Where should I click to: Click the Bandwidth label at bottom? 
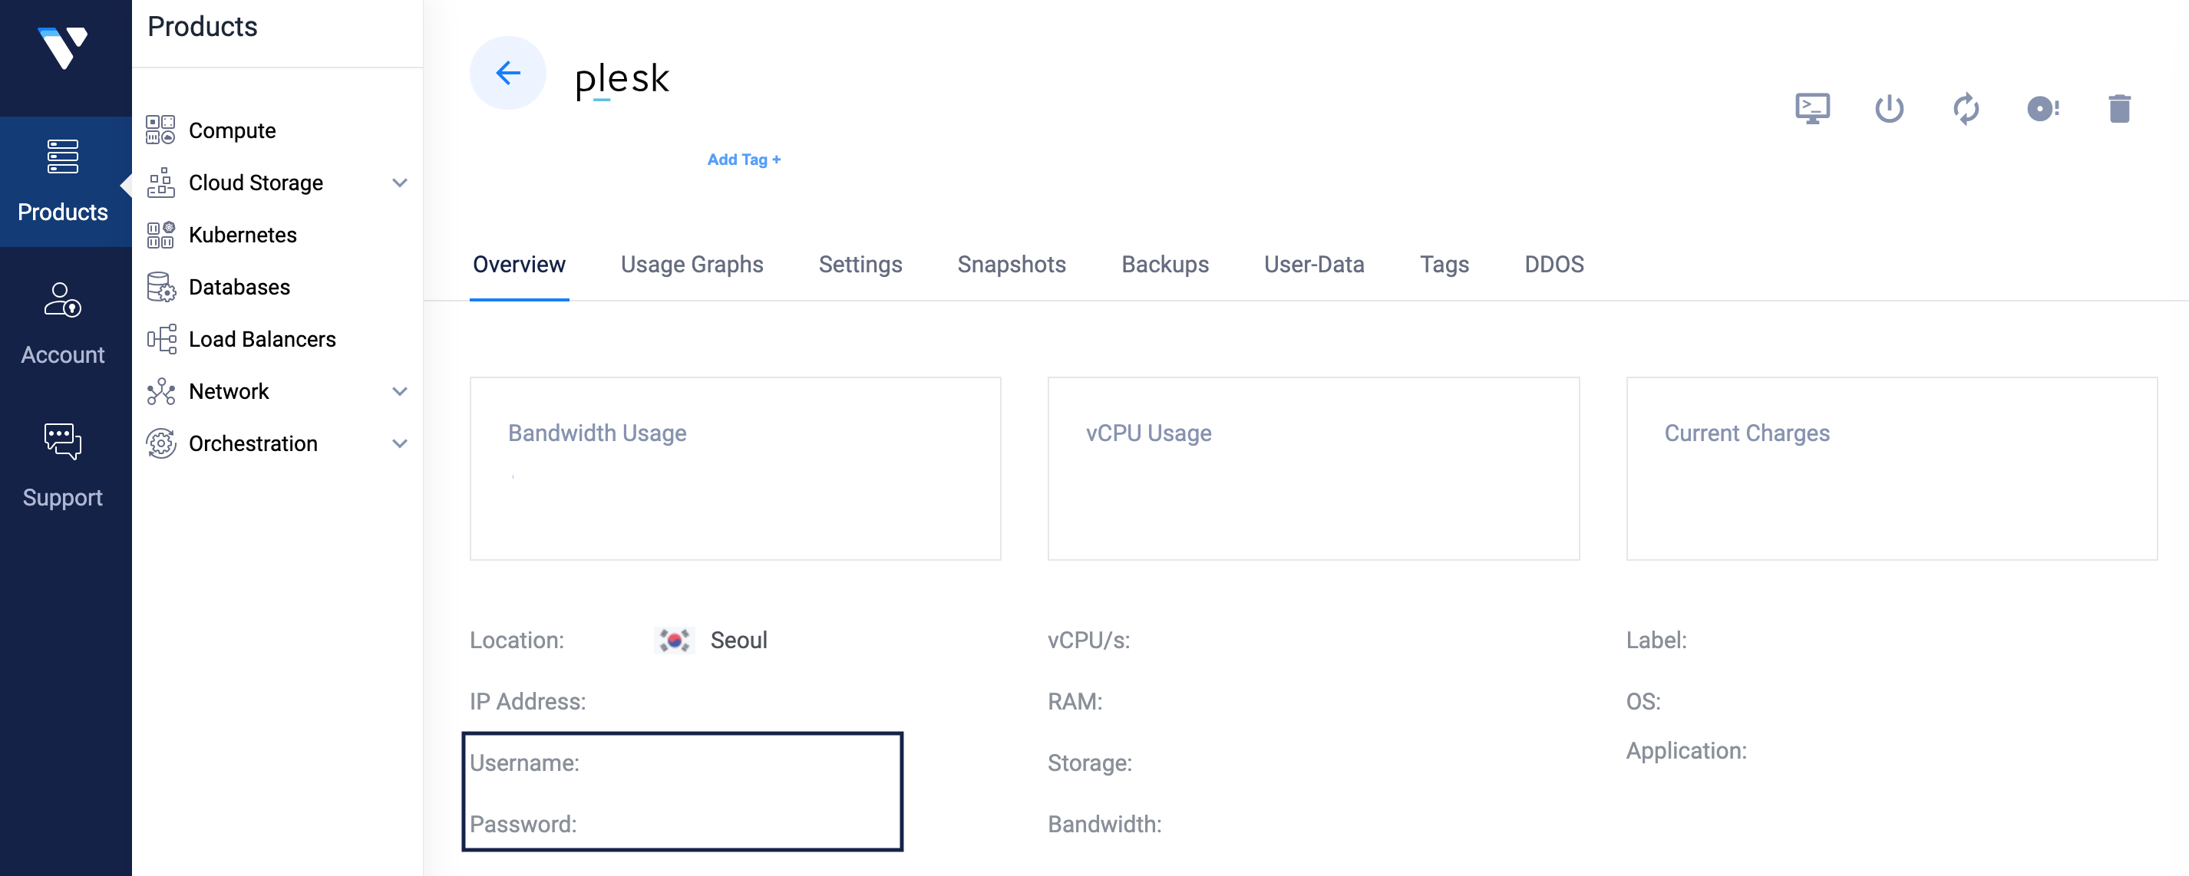point(1104,824)
